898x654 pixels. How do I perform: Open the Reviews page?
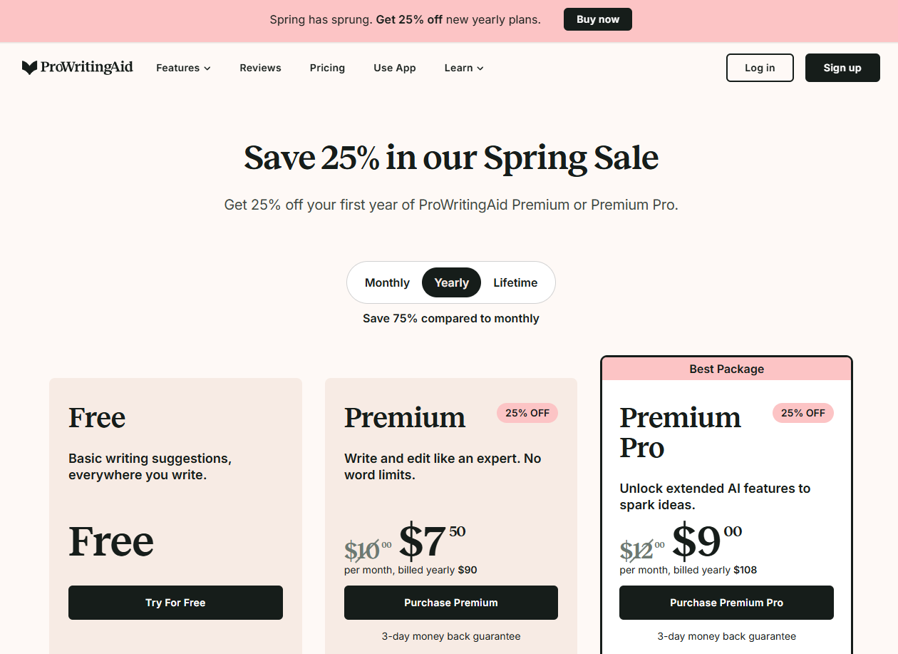pyautogui.click(x=260, y=68)
